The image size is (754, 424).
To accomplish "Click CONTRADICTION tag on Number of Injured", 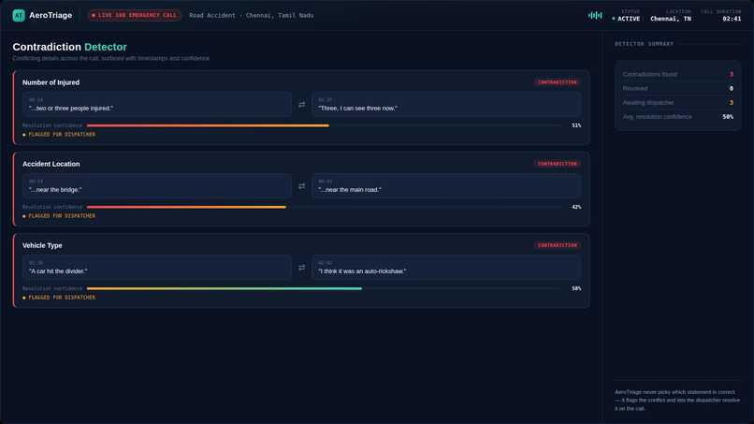I will tap(557, 82).
